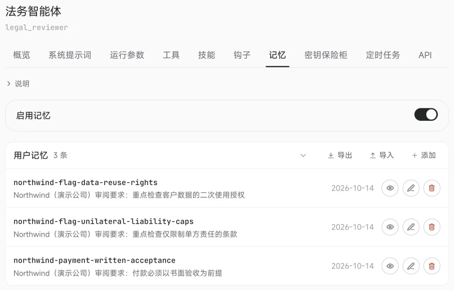Click the description about 付款必须以书面验收为前提
Viewport: 454px width, 290px height.
point(118,273)
